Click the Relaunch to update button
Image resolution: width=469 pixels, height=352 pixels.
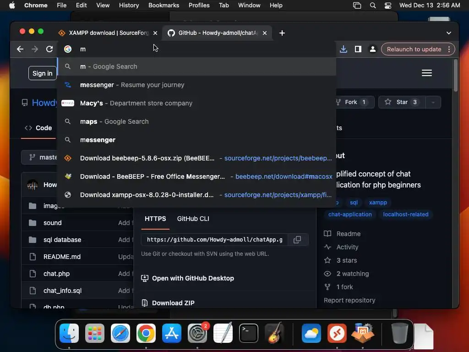click(414, 49)
